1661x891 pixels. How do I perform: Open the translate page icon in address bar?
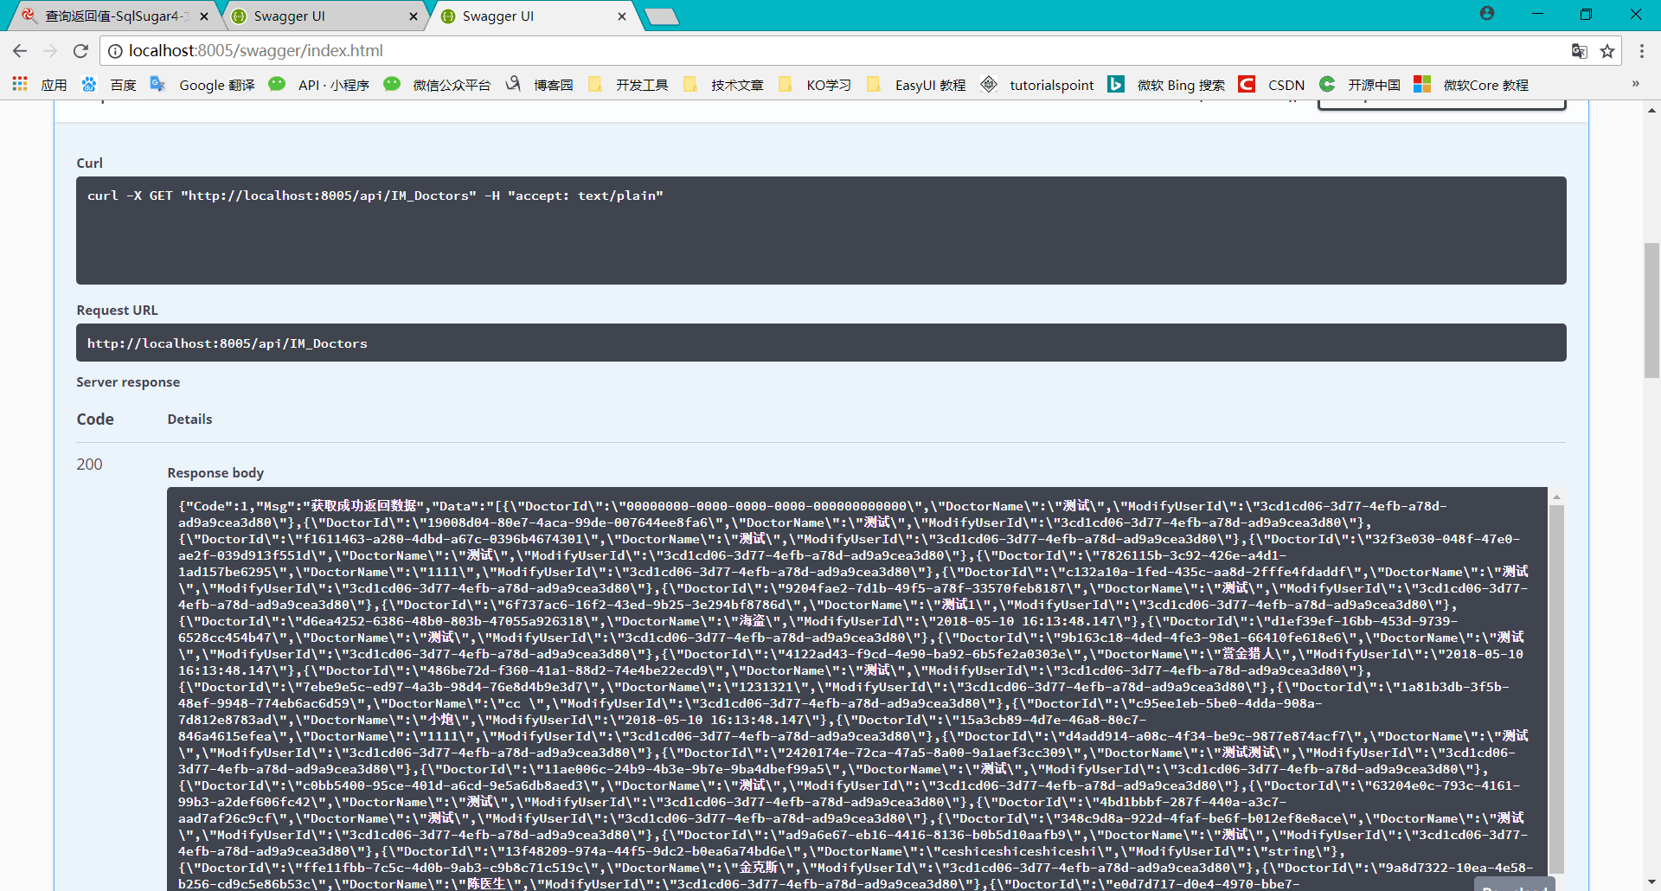(1580, 51)
